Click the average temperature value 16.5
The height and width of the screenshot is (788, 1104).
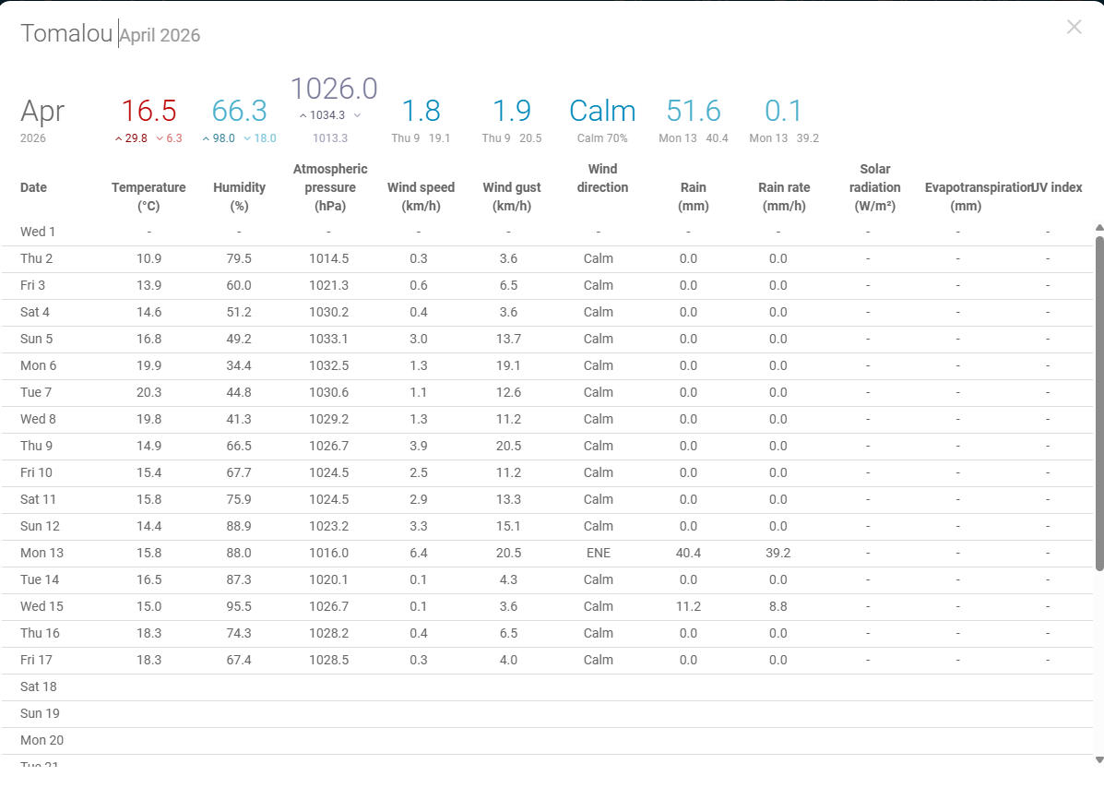pyautogui.click(x=148, y=111)
